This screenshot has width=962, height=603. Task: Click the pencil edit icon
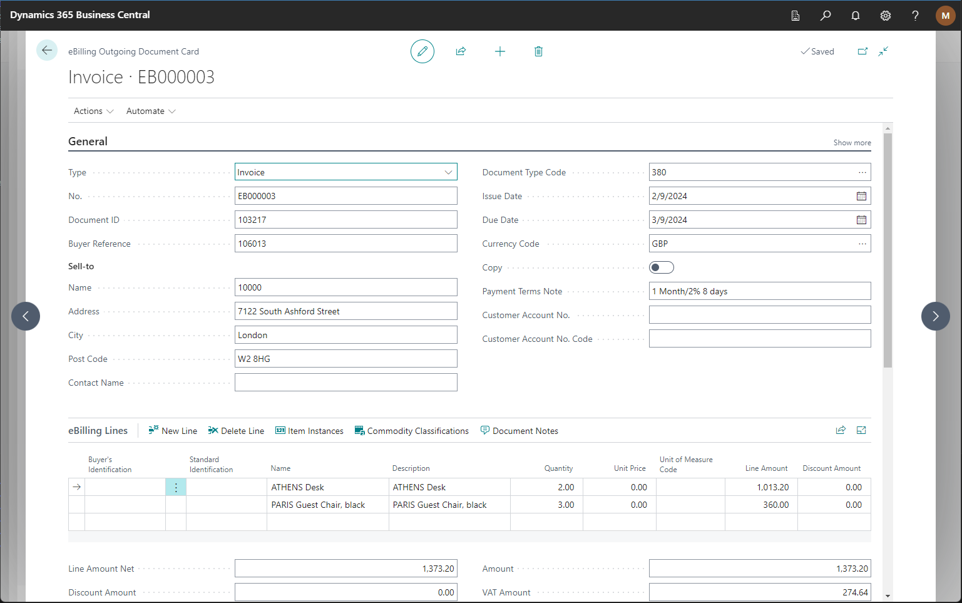pyautogui.click(x=422, y=51)
